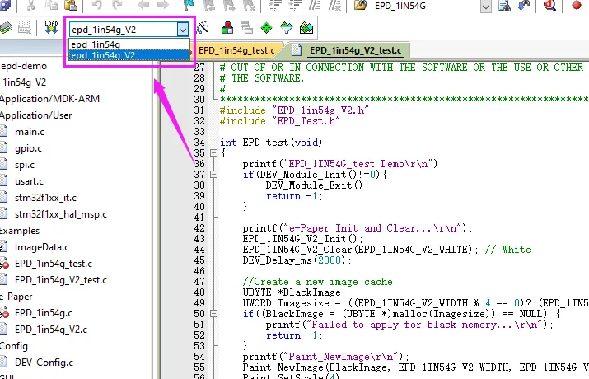The image size is (589, 379).
Task: Click line number 44 in the gutter
Action: [199, 250]
